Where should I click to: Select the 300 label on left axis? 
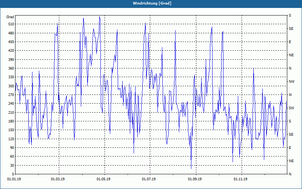(x=11, y=86)
